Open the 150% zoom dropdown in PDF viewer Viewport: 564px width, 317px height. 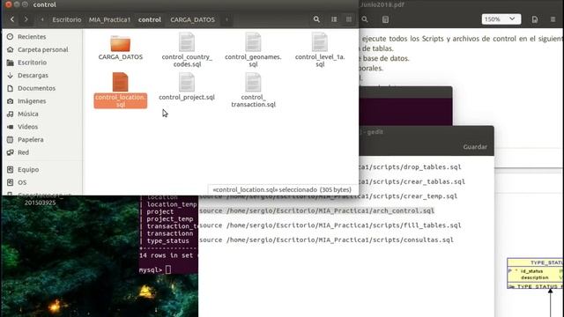(x=501, y=19)
